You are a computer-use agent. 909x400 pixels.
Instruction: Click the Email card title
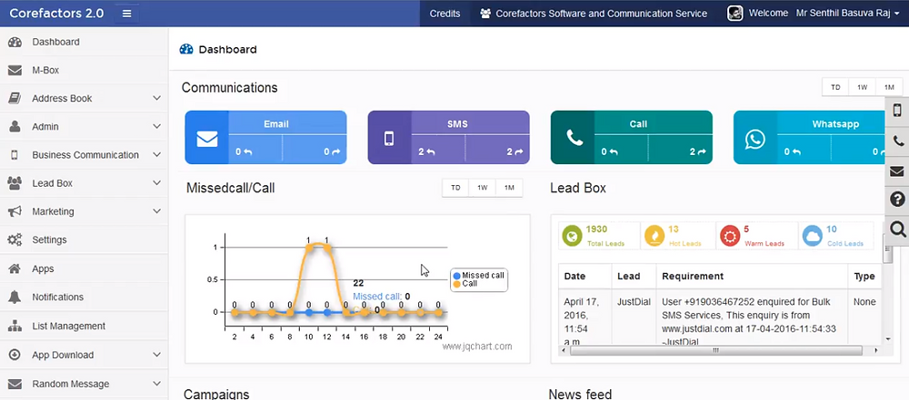(276, 124)
